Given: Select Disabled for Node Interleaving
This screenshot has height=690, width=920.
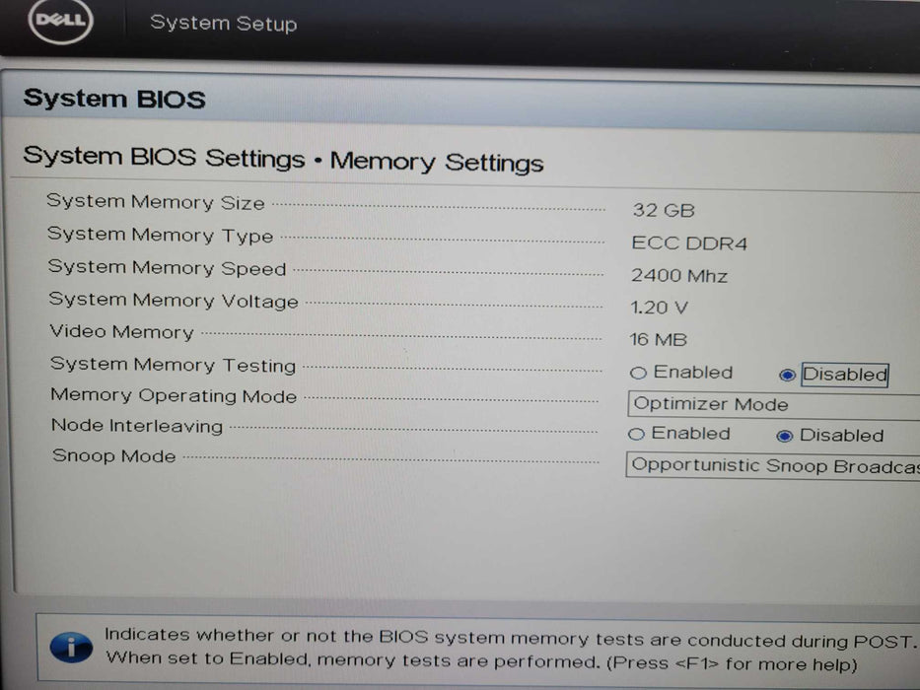Looking at the screenshot, I should (x=785, y=436).
